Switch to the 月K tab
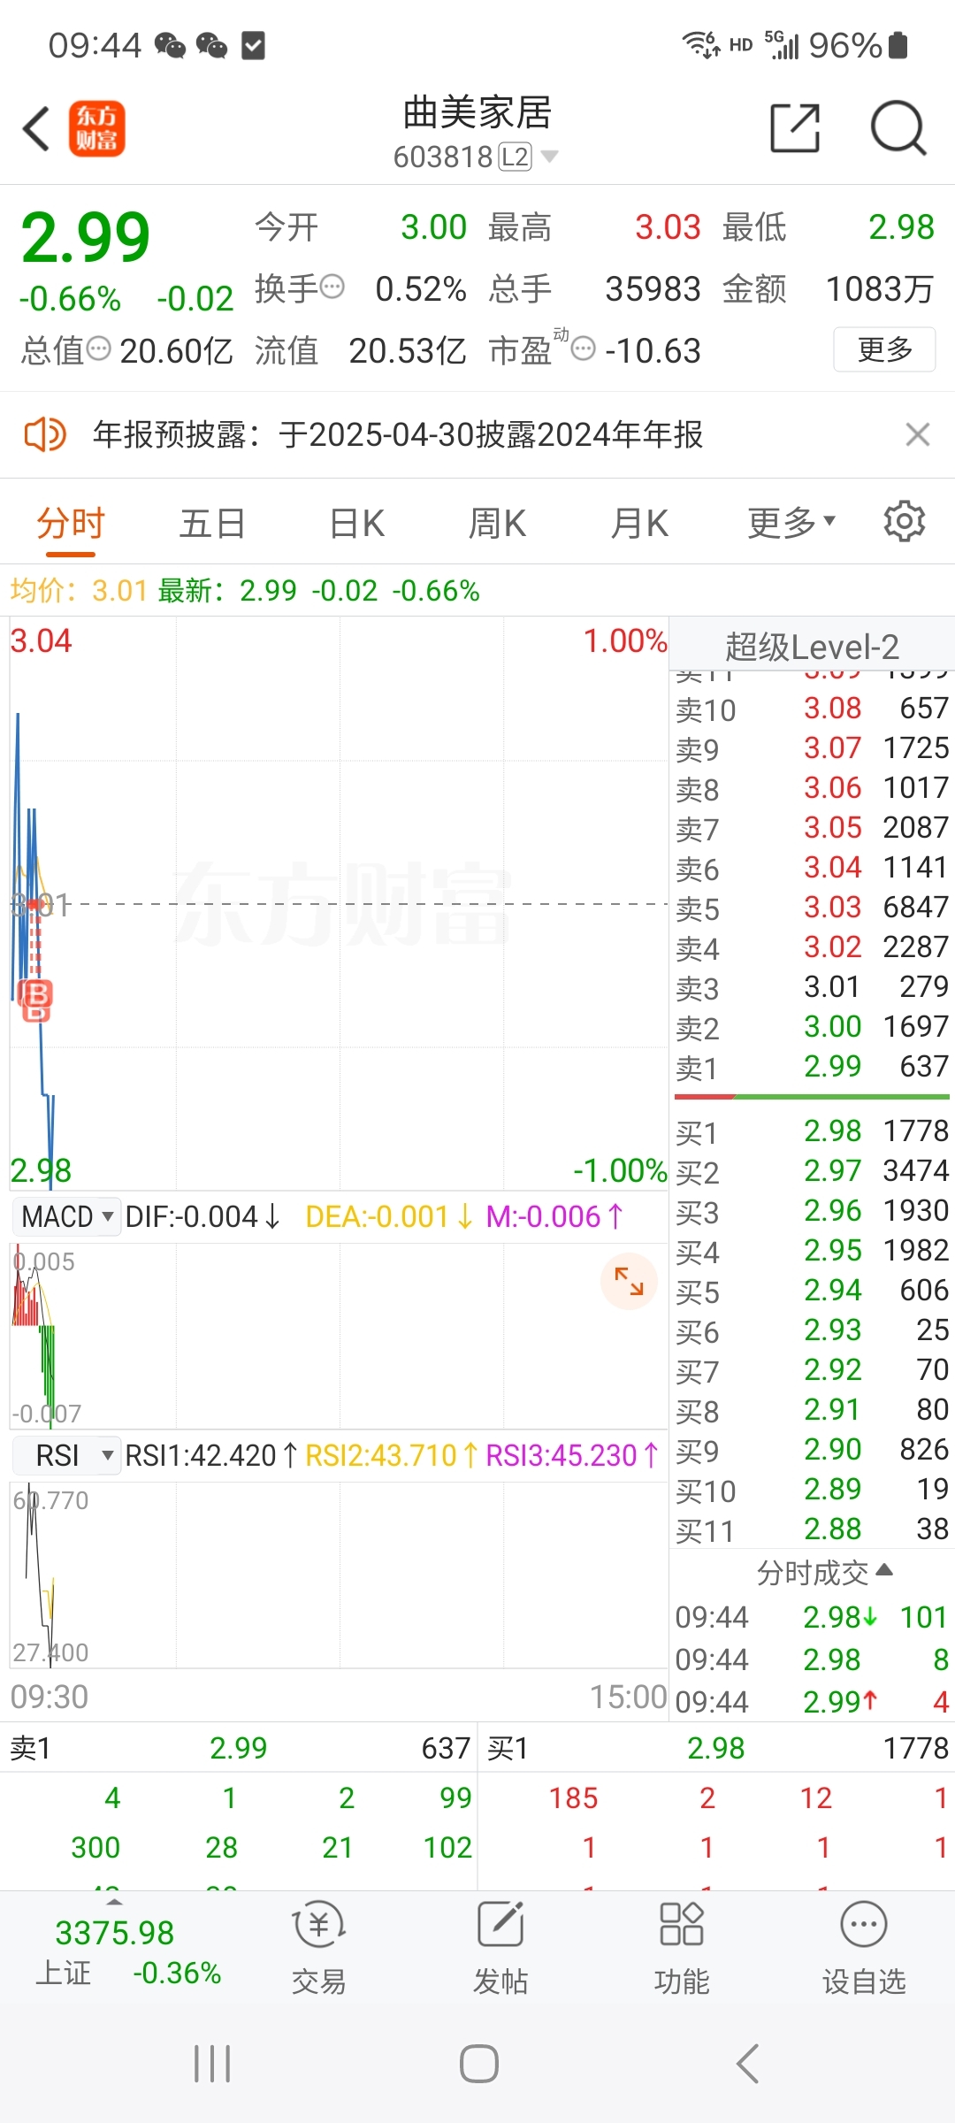The width and height of the screenshot is (955, 2123). [x=639, y=524]
